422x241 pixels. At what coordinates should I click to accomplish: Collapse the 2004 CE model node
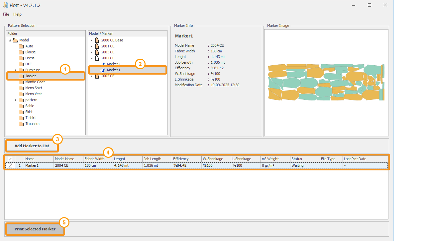tap(91, 58)
